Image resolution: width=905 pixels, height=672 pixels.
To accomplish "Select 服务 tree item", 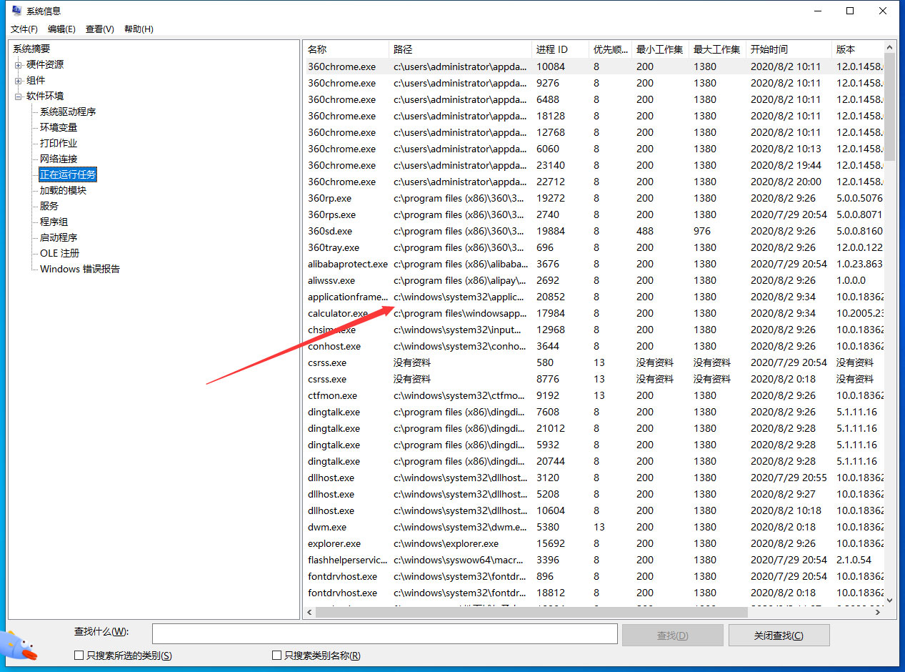I will 49,206.
